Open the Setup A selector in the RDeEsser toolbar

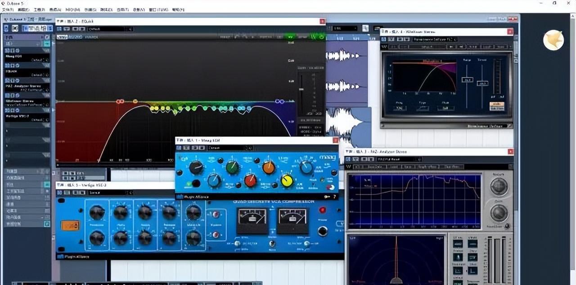click(427, 47)
